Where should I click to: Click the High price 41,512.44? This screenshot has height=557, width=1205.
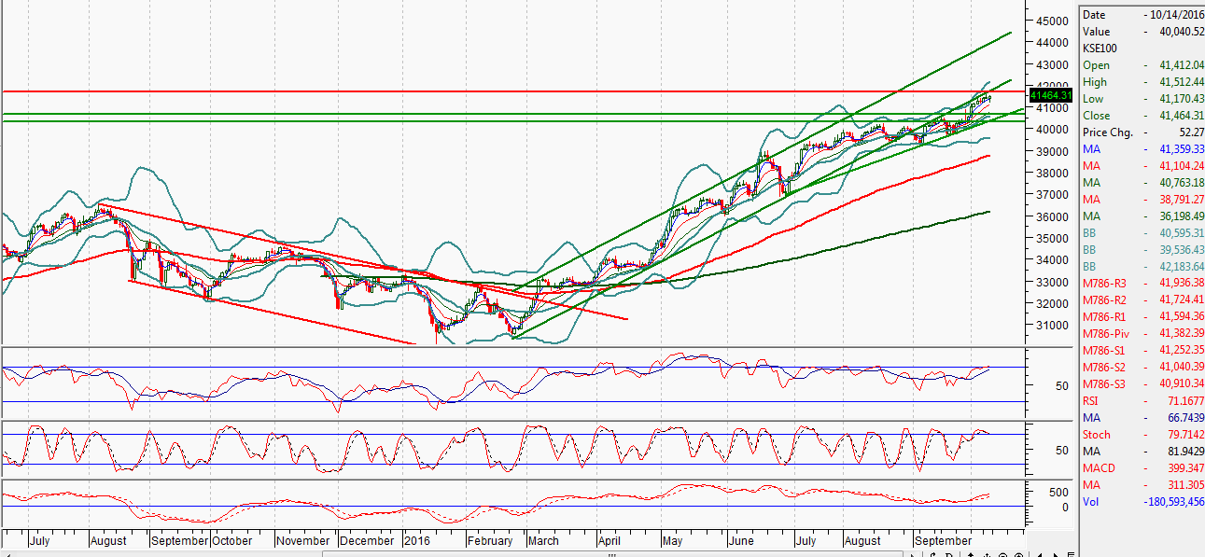point(1181,82)
